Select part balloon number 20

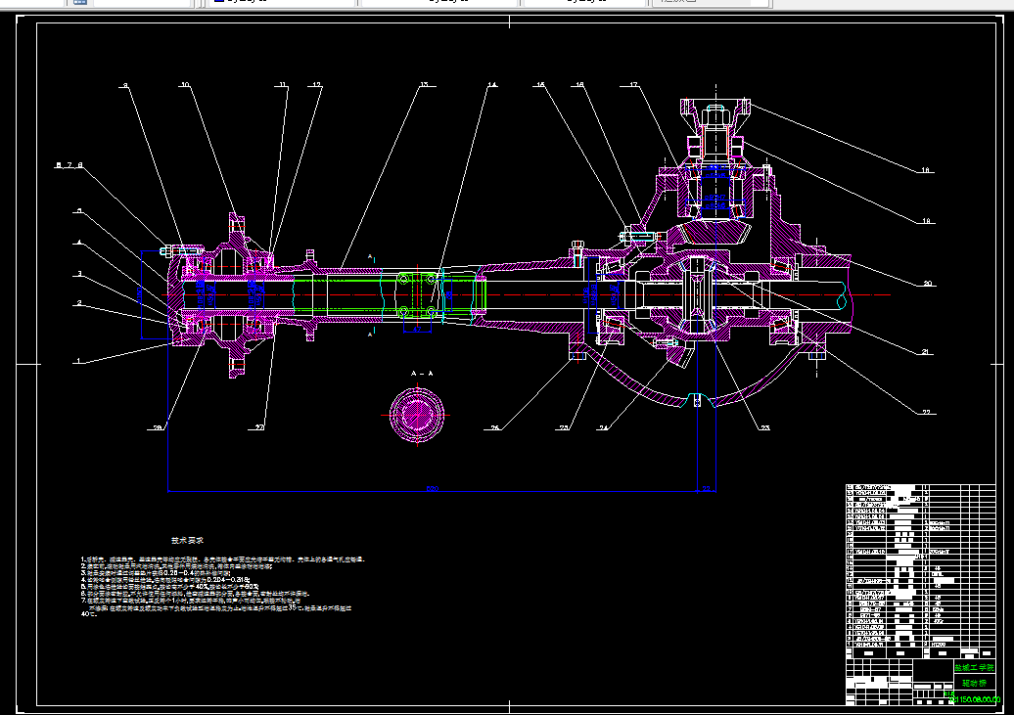[x=927, y=283]
